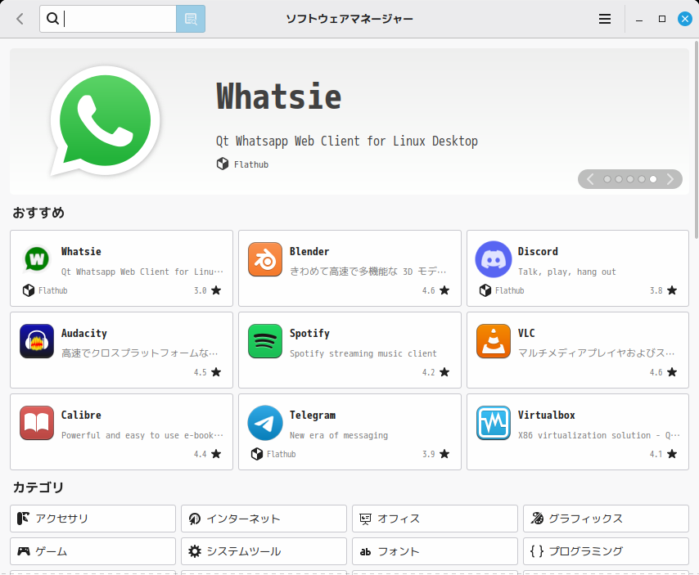Open the hamburger menu
The image size is (699, 575).
click(x=605, y=19)
